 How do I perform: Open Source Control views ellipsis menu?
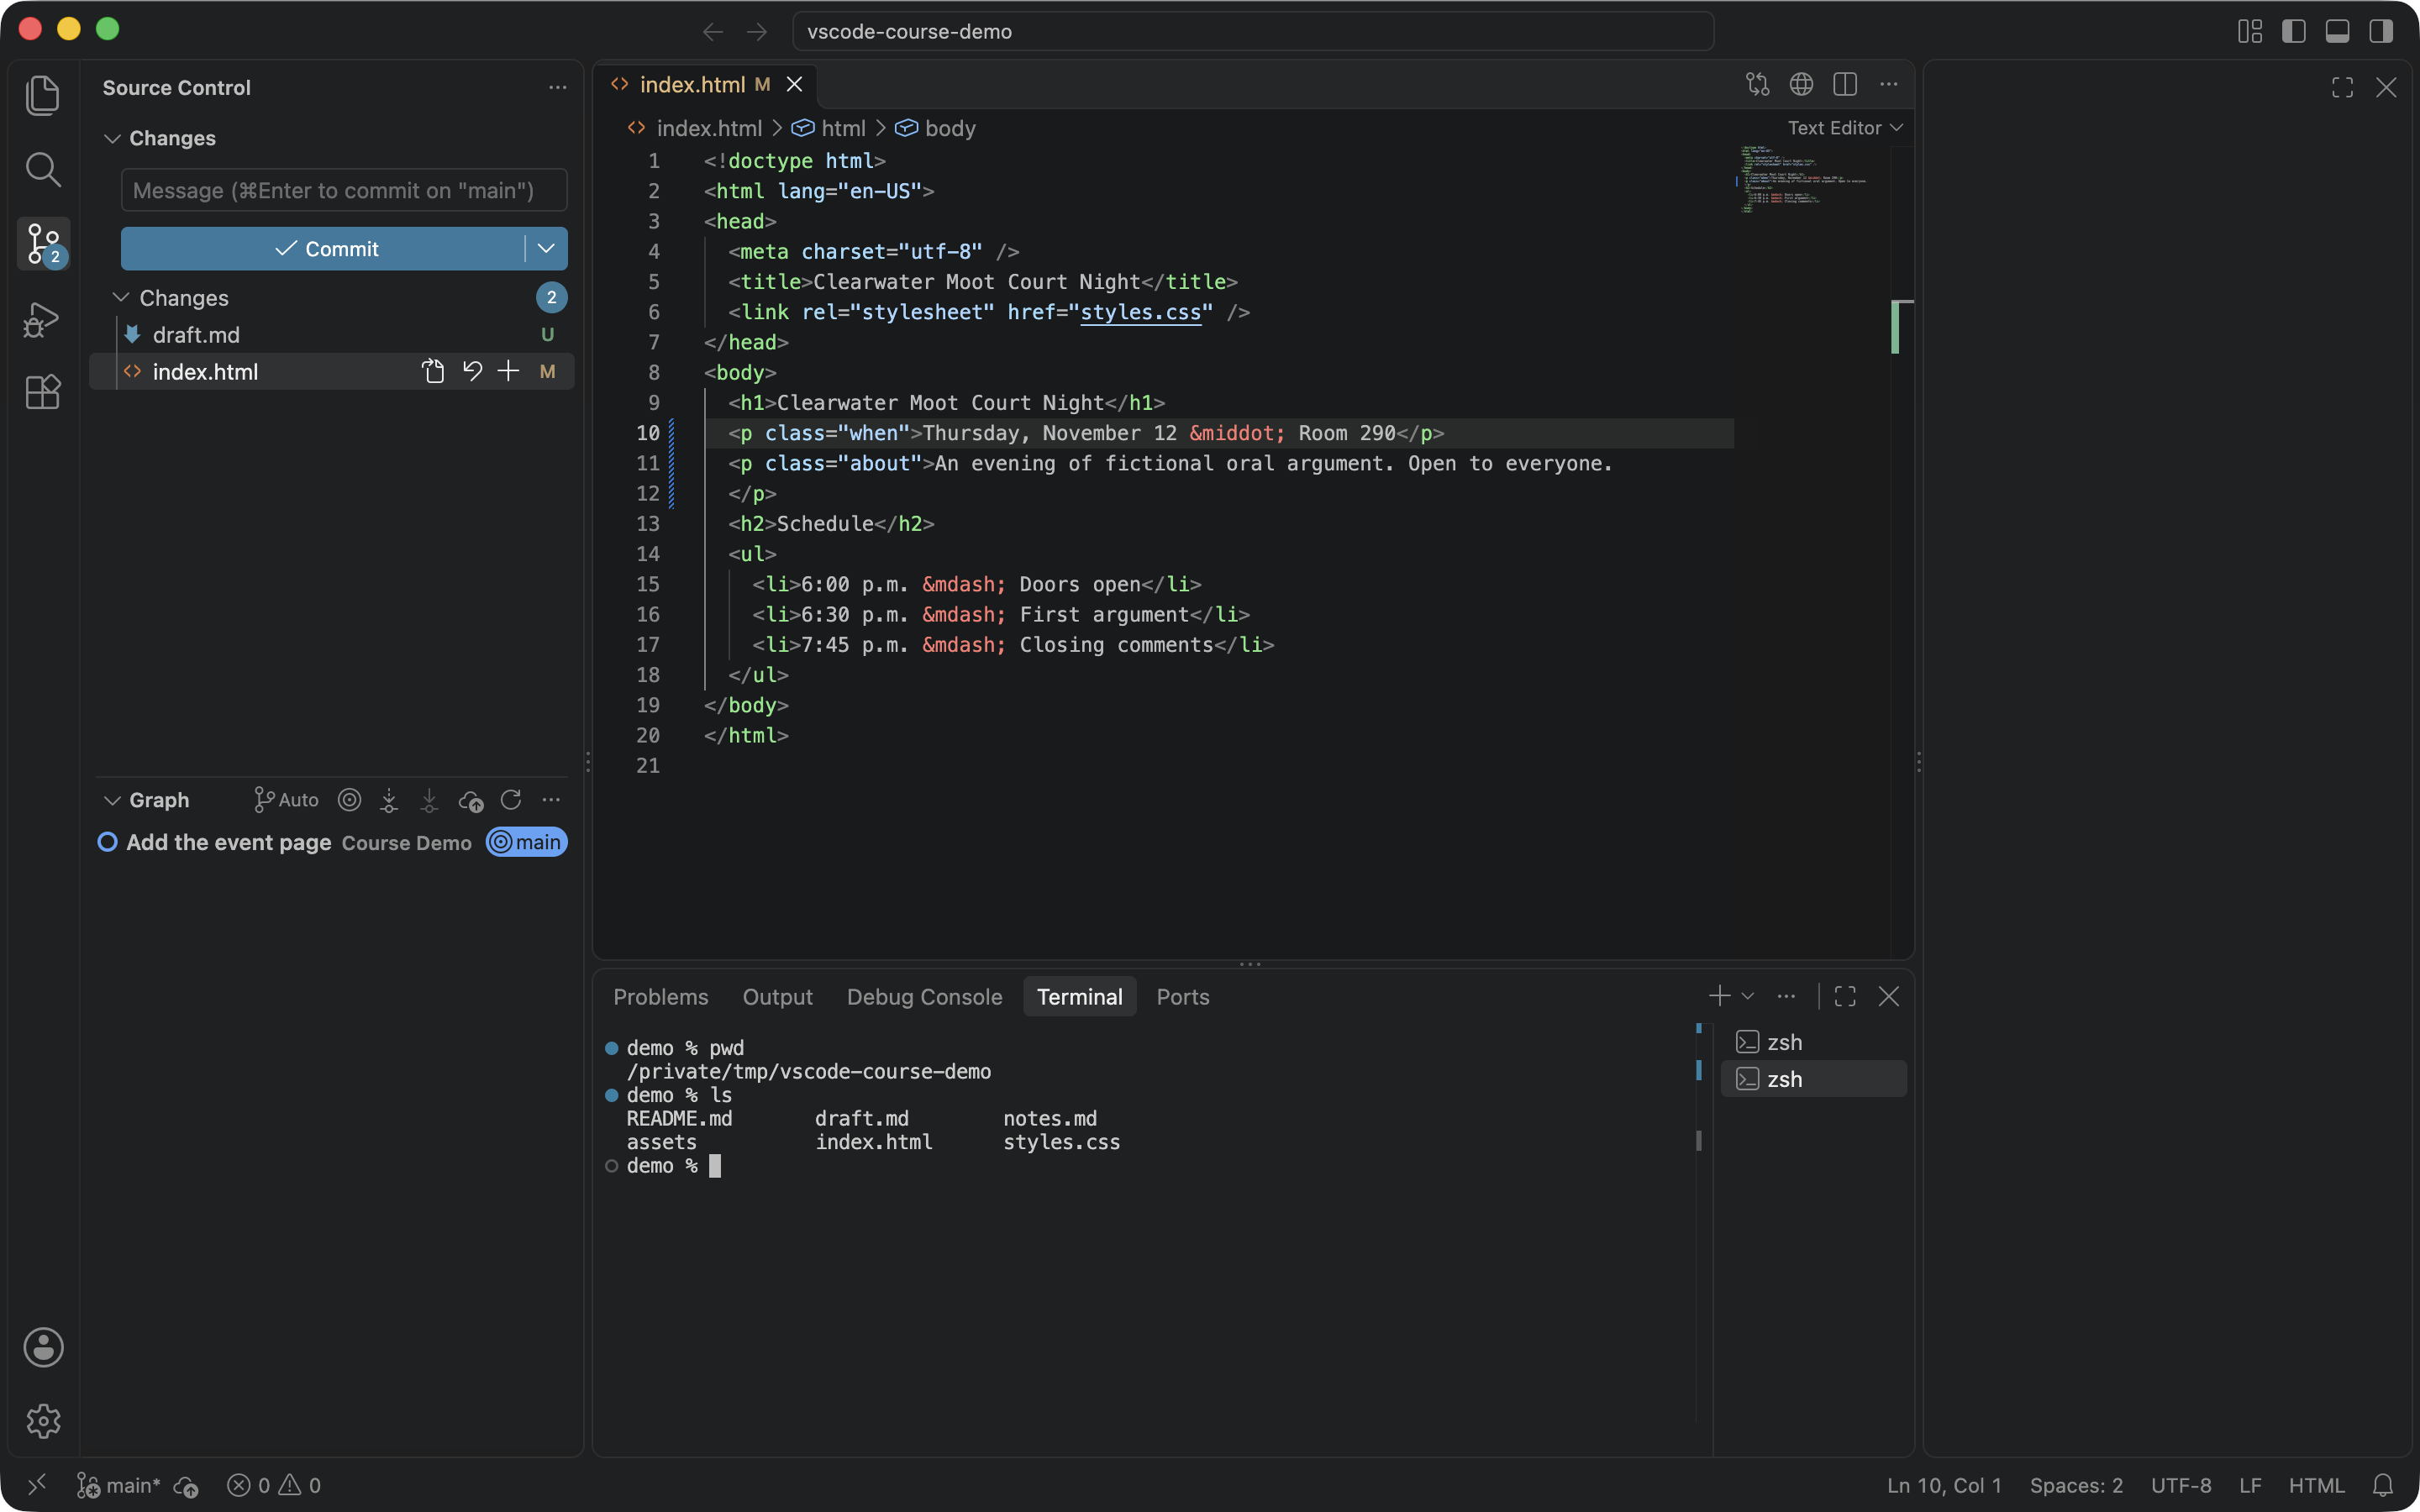tap(557, 88)
